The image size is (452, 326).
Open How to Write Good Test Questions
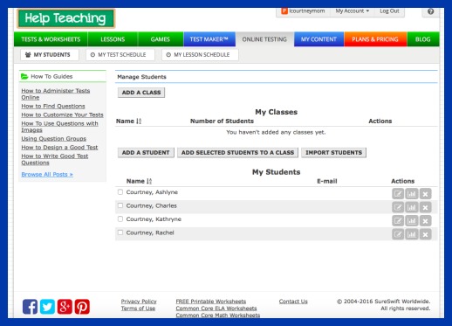point(55,159)
